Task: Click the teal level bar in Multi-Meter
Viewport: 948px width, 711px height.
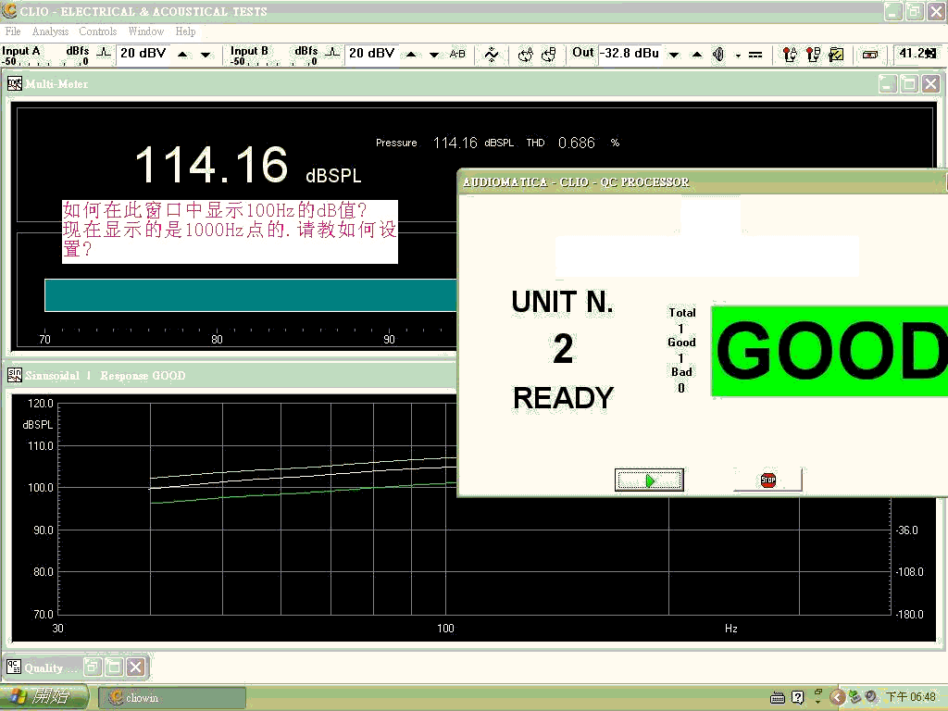Action: tap(250, 295)
